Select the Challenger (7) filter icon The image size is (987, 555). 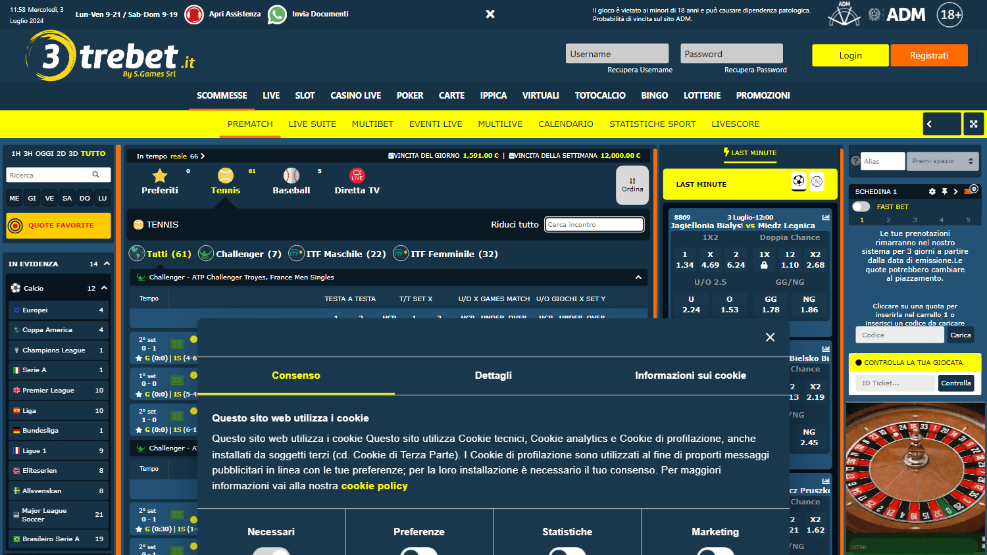(x=206, y=253)
